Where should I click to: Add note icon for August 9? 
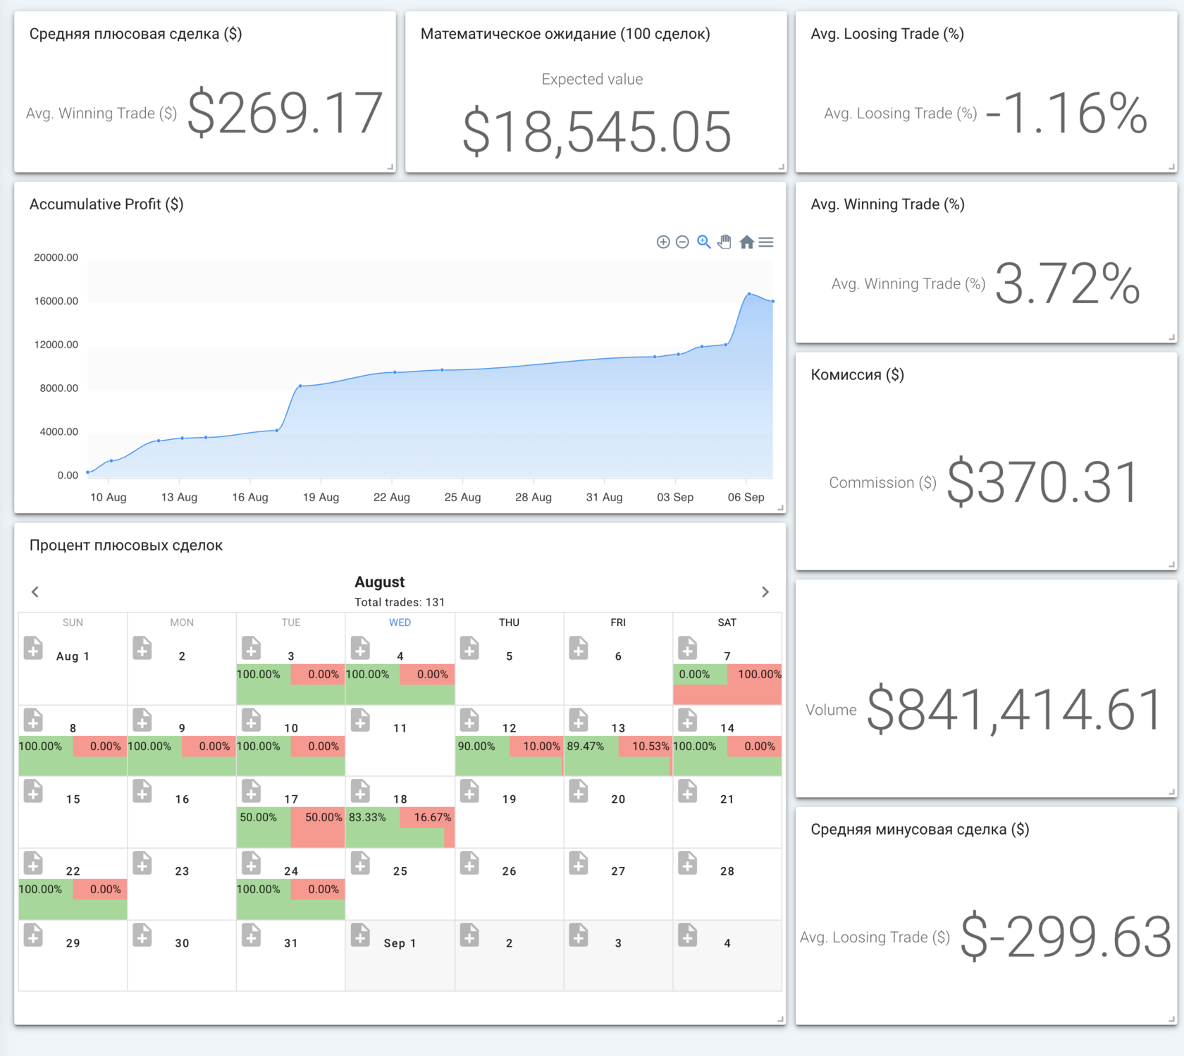click(x=142, y=720)
